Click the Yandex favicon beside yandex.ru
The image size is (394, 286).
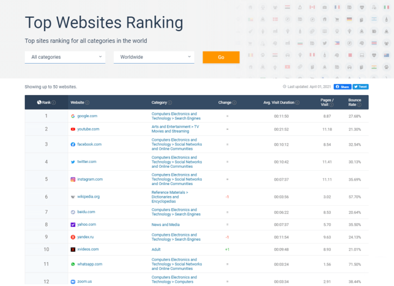coord(73,237)
